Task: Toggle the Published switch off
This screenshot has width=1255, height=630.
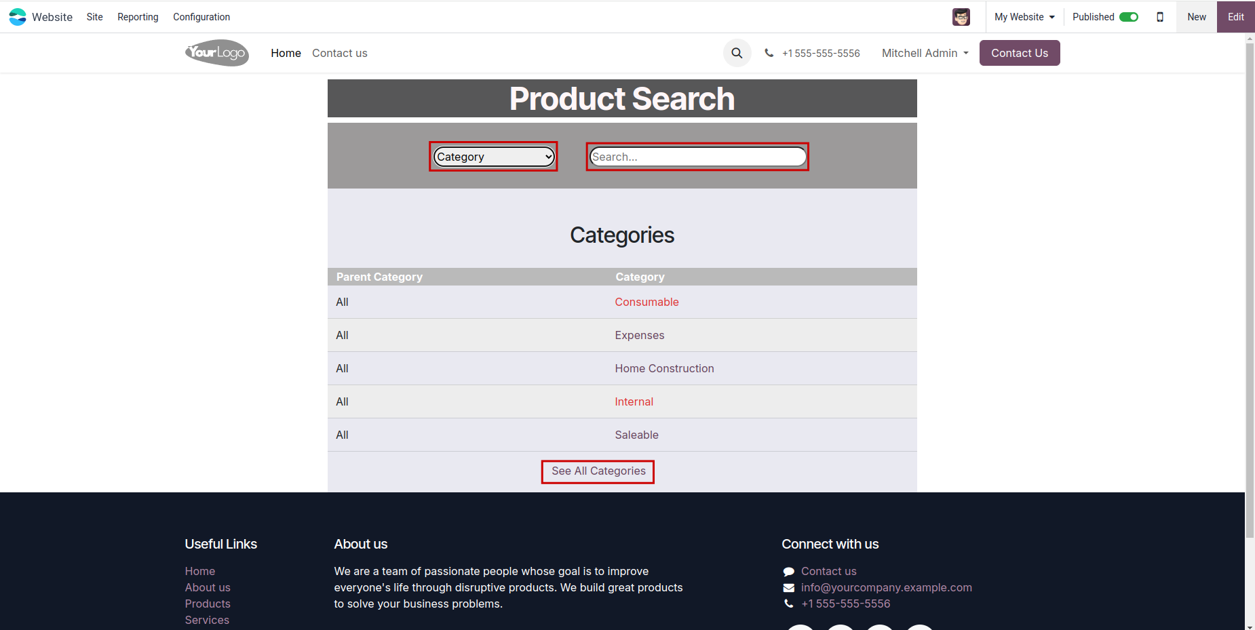Action: click(1129, 17)
